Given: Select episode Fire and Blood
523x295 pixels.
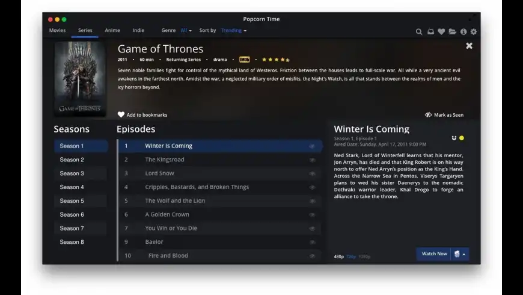Looking at the screenshot, I should click(x=220, y=256).
